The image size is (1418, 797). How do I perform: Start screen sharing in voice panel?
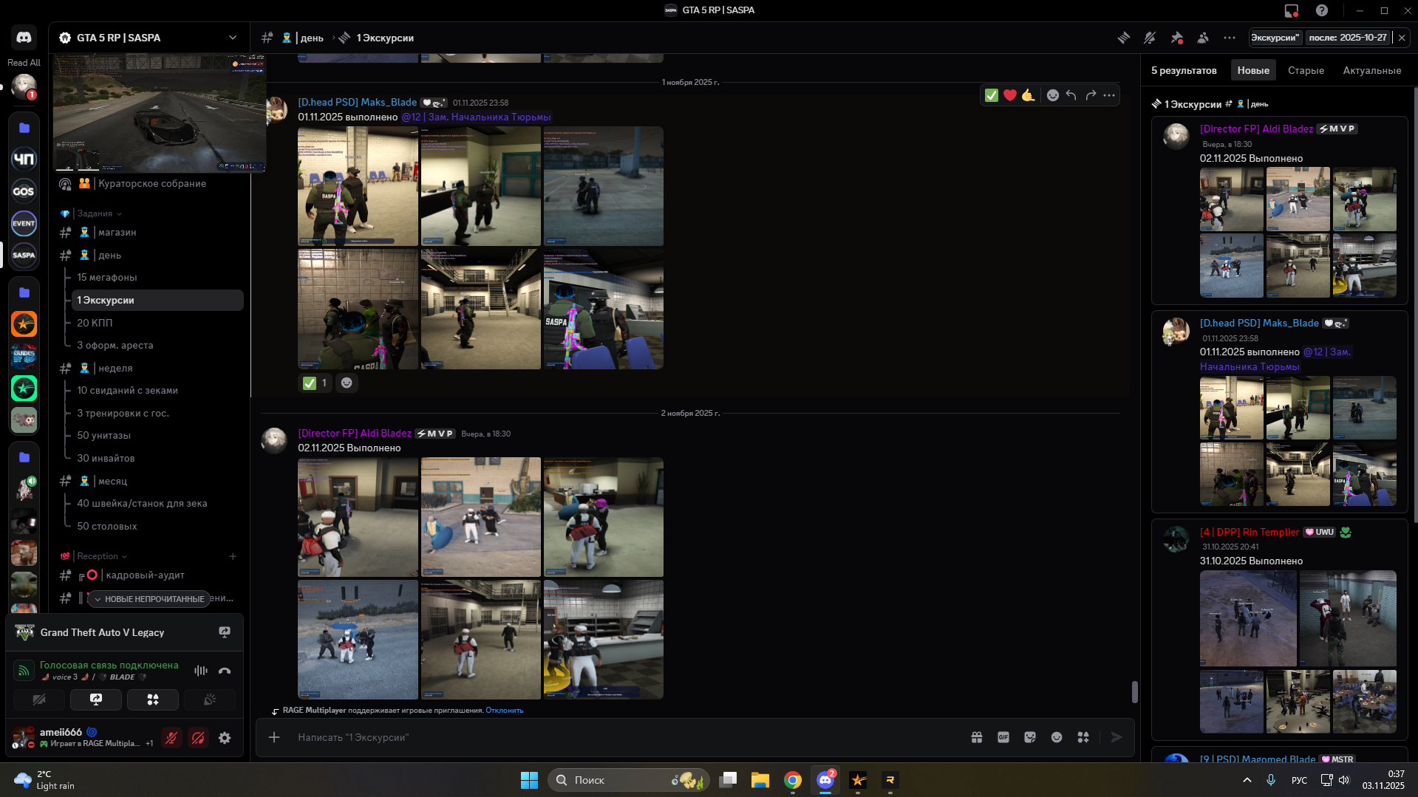96,699
